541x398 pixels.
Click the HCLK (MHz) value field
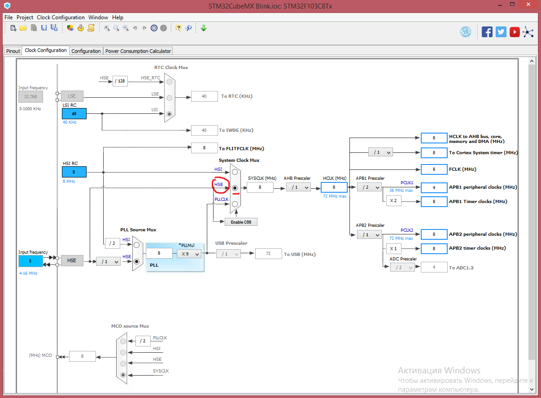334,187
